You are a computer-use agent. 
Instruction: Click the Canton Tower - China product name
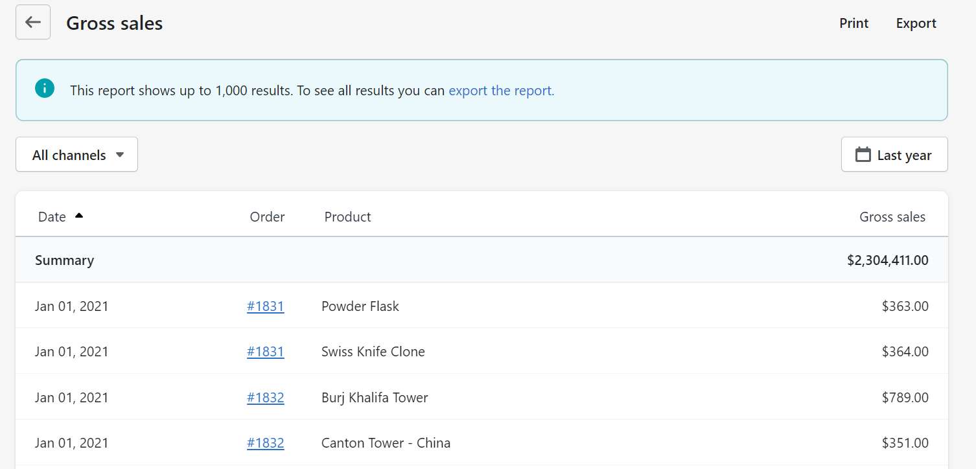[x=386, y=443]
